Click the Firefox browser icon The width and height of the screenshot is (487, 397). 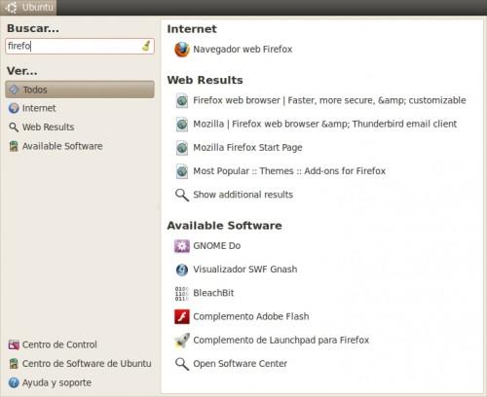182,50
